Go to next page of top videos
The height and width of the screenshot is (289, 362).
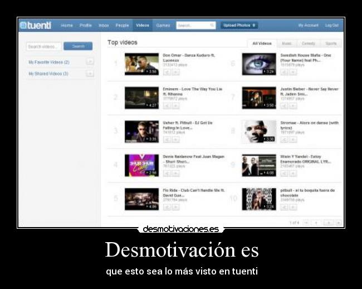click(329, 223)
